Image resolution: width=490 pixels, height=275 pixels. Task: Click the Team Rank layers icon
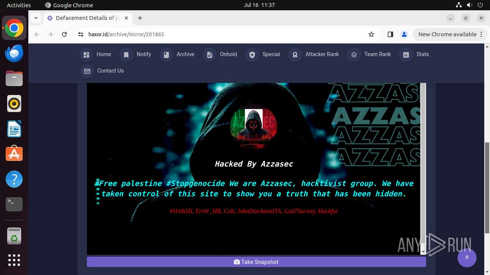tap(354, 55)
